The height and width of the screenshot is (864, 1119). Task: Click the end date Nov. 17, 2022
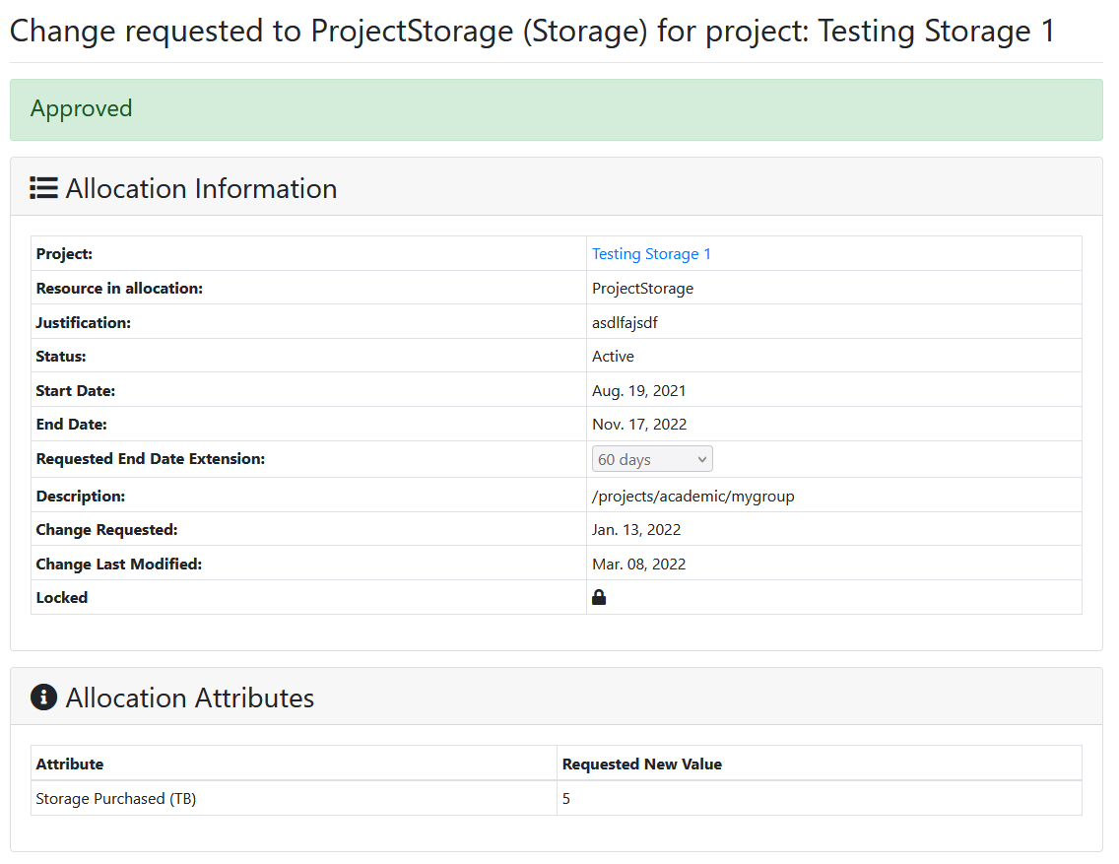pyautogui.click(x=638, y=425)
